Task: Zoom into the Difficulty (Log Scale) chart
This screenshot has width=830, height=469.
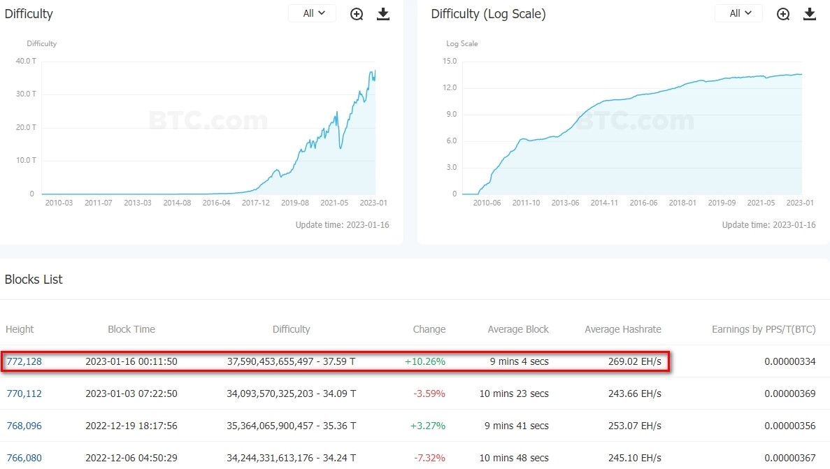Action: pyautogui.click(x=783, y=14)
